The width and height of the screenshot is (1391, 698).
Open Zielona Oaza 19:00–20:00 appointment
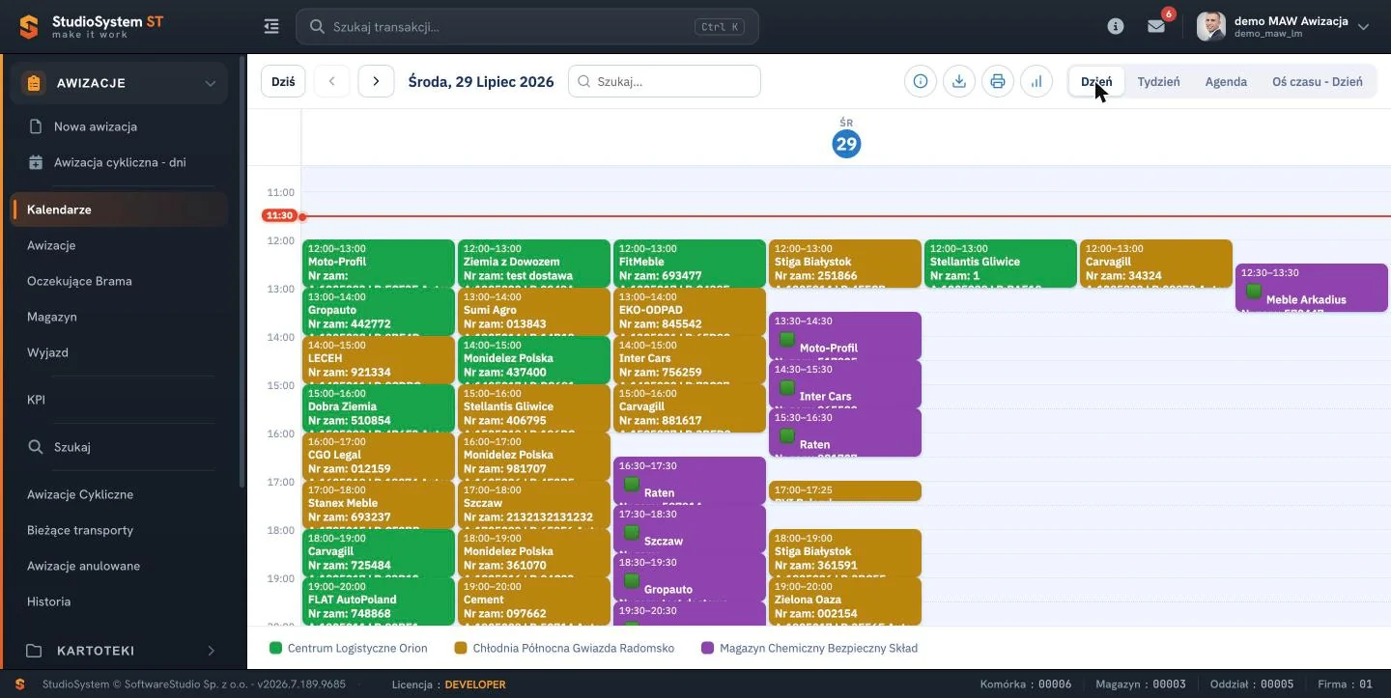point(845,601)
